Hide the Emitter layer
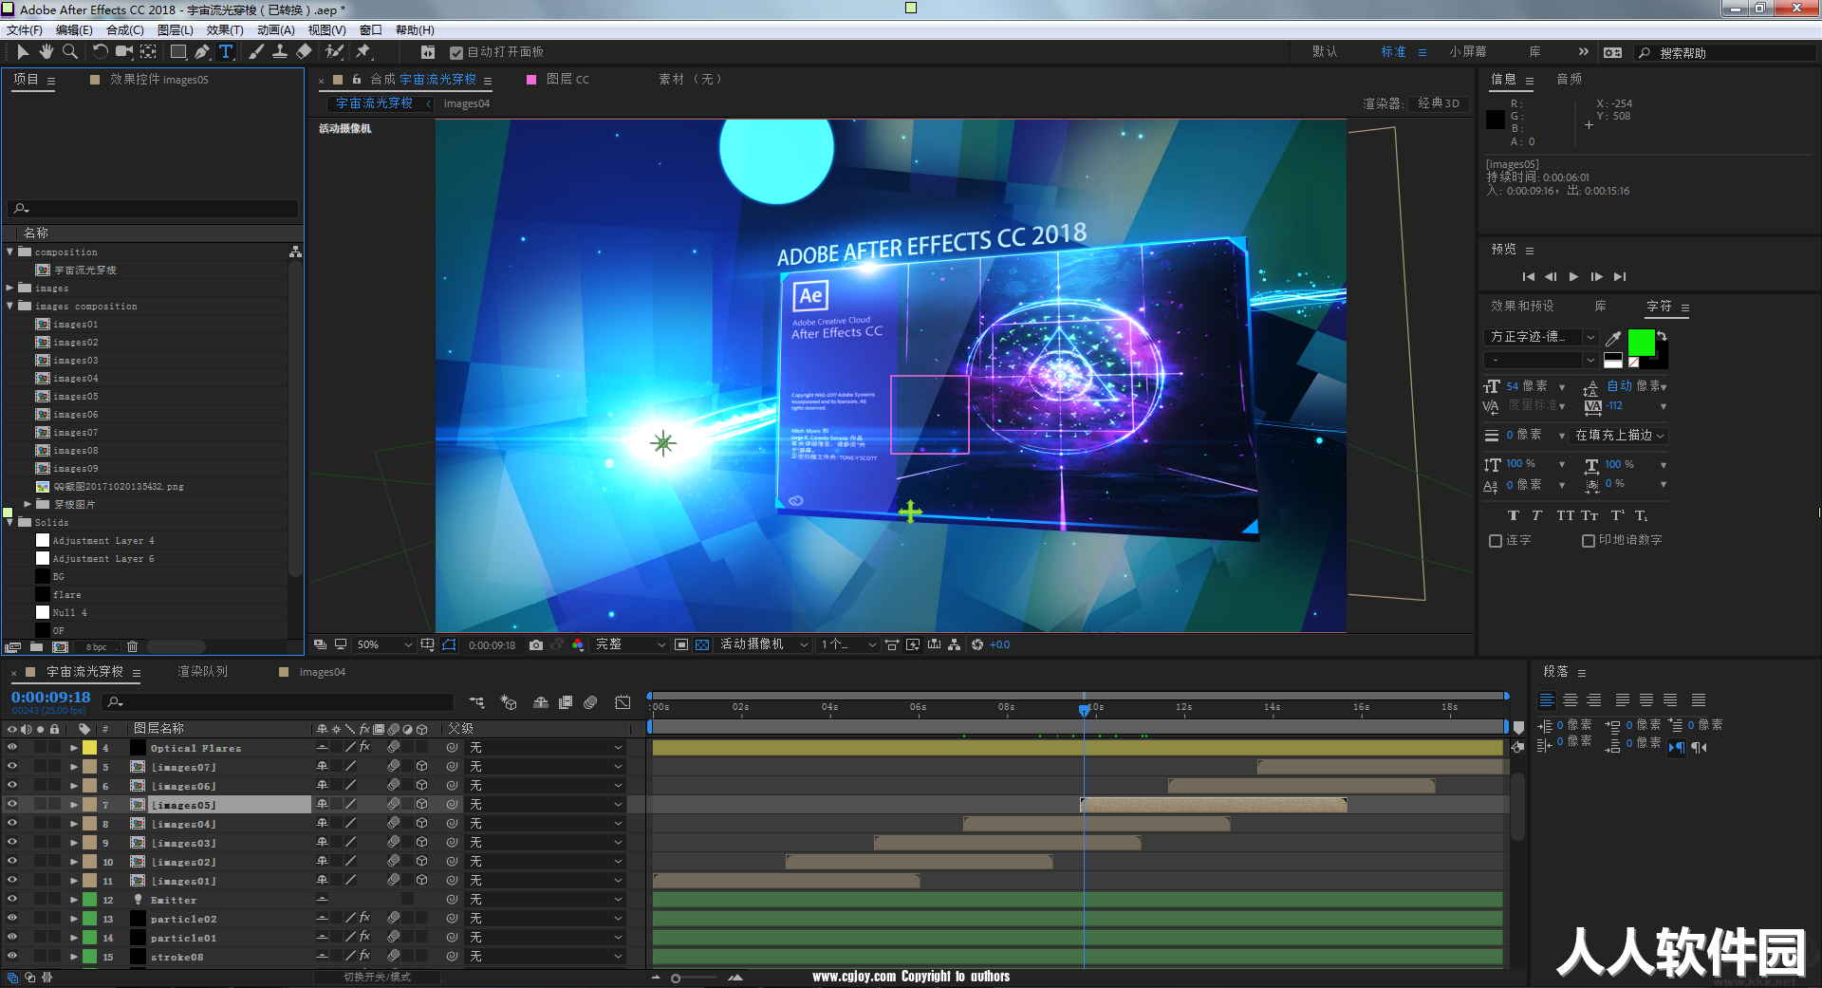Image resolution: width=1822 pixels, height=988 pixels. coord(12,899)
